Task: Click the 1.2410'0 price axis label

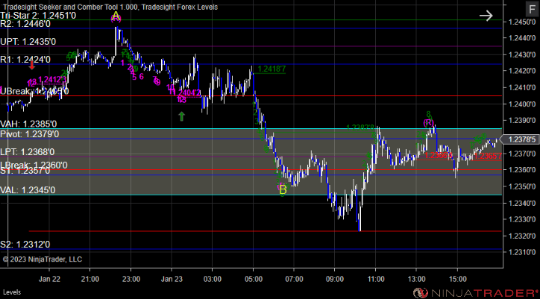Action: (x=524, y=87)
